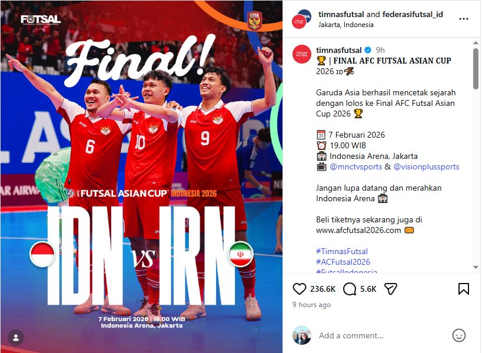482x353 pixels.
Task: Open the emoji picker smiley icon
Action: click(x=458, y=335)
